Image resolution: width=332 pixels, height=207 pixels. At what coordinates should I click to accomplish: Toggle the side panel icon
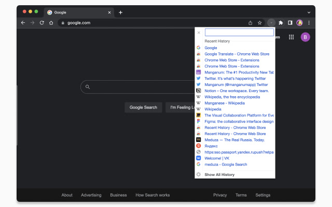click(x=290, y=23)
